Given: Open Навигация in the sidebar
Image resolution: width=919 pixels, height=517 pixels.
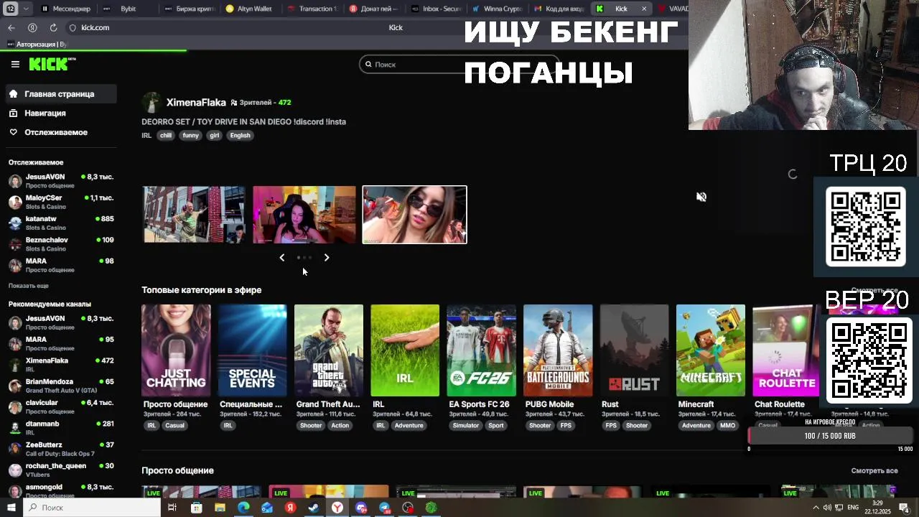Looking at the screenshot, I should click(60, 113).
